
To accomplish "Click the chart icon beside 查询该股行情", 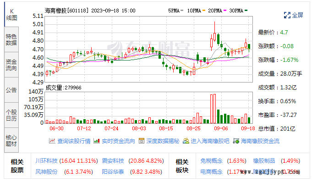I will 52,141.
